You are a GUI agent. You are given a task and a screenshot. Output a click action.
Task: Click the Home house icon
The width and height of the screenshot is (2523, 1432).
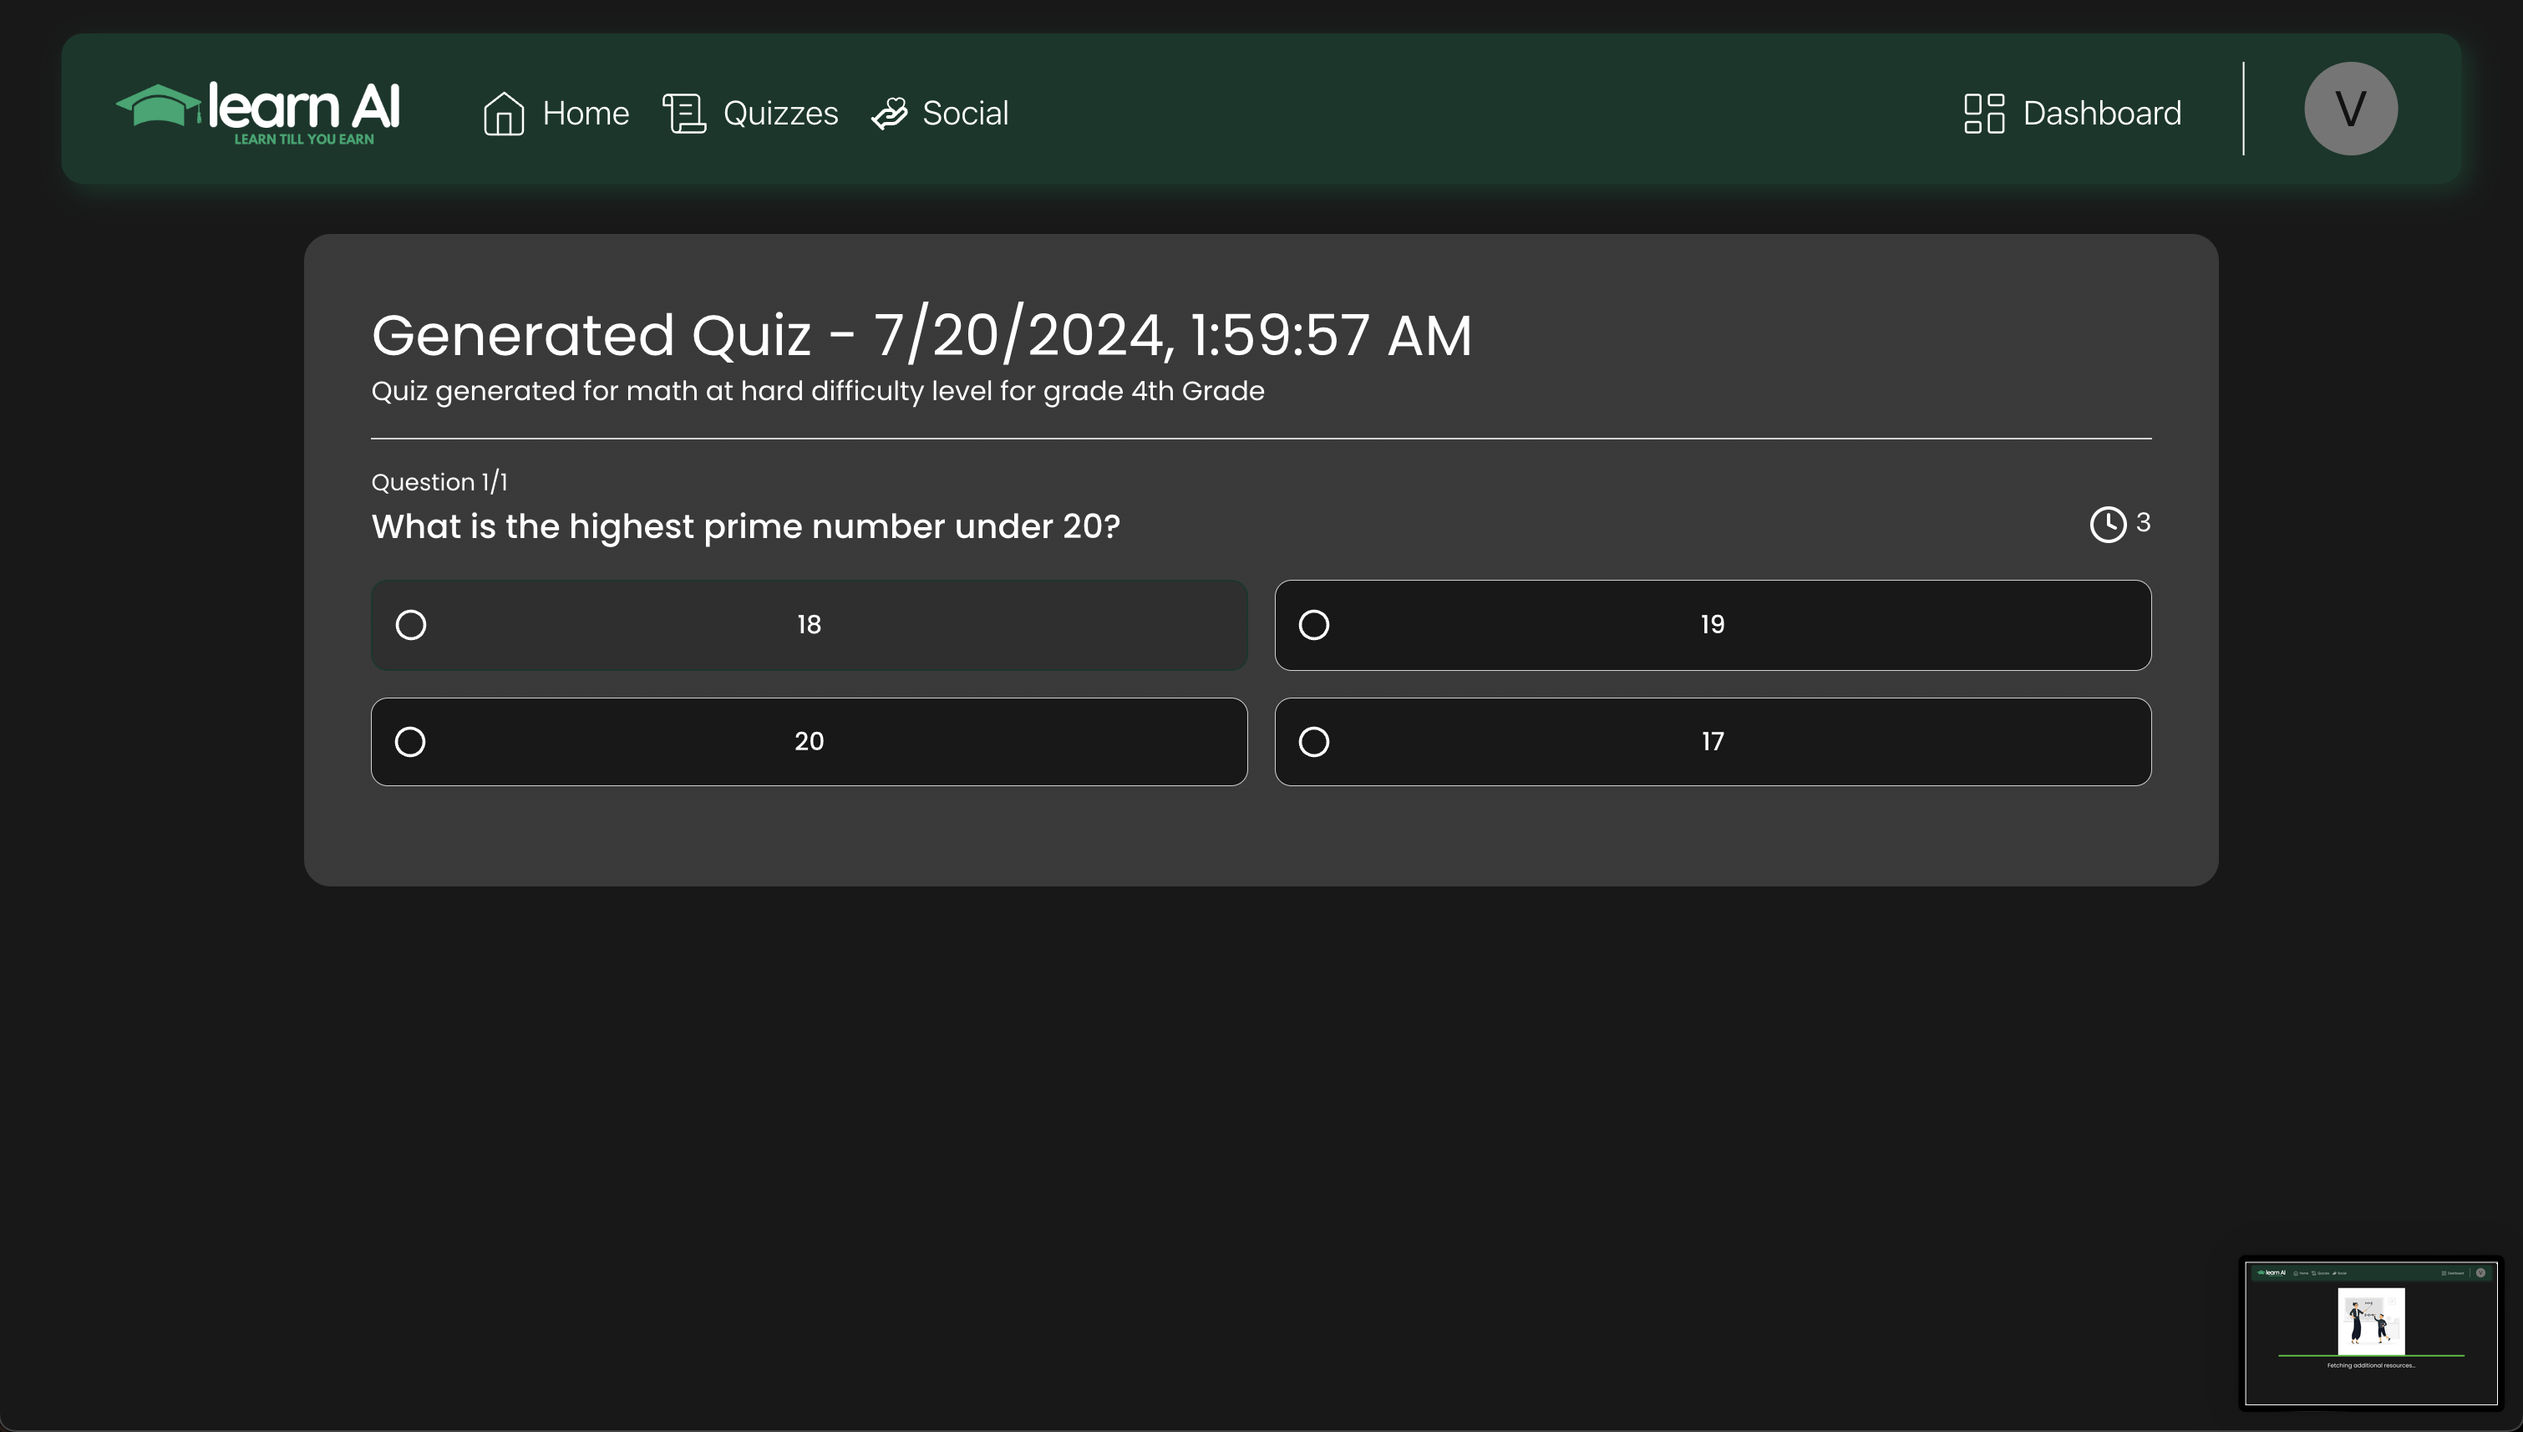[504, 113]
